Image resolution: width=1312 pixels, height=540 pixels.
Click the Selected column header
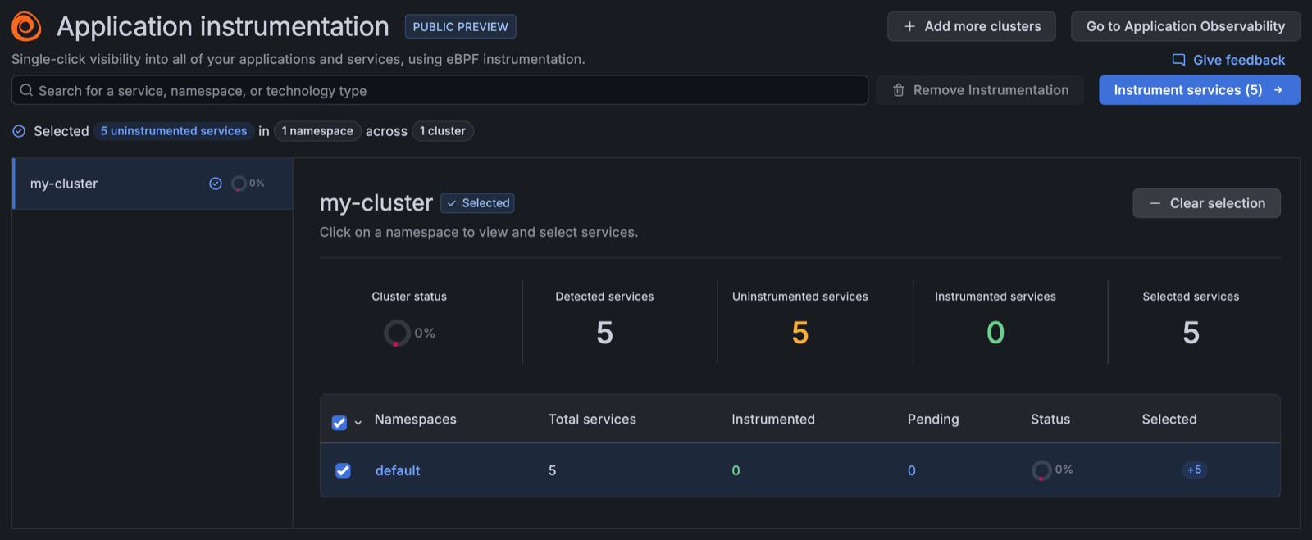click(x=1169, y=420)
